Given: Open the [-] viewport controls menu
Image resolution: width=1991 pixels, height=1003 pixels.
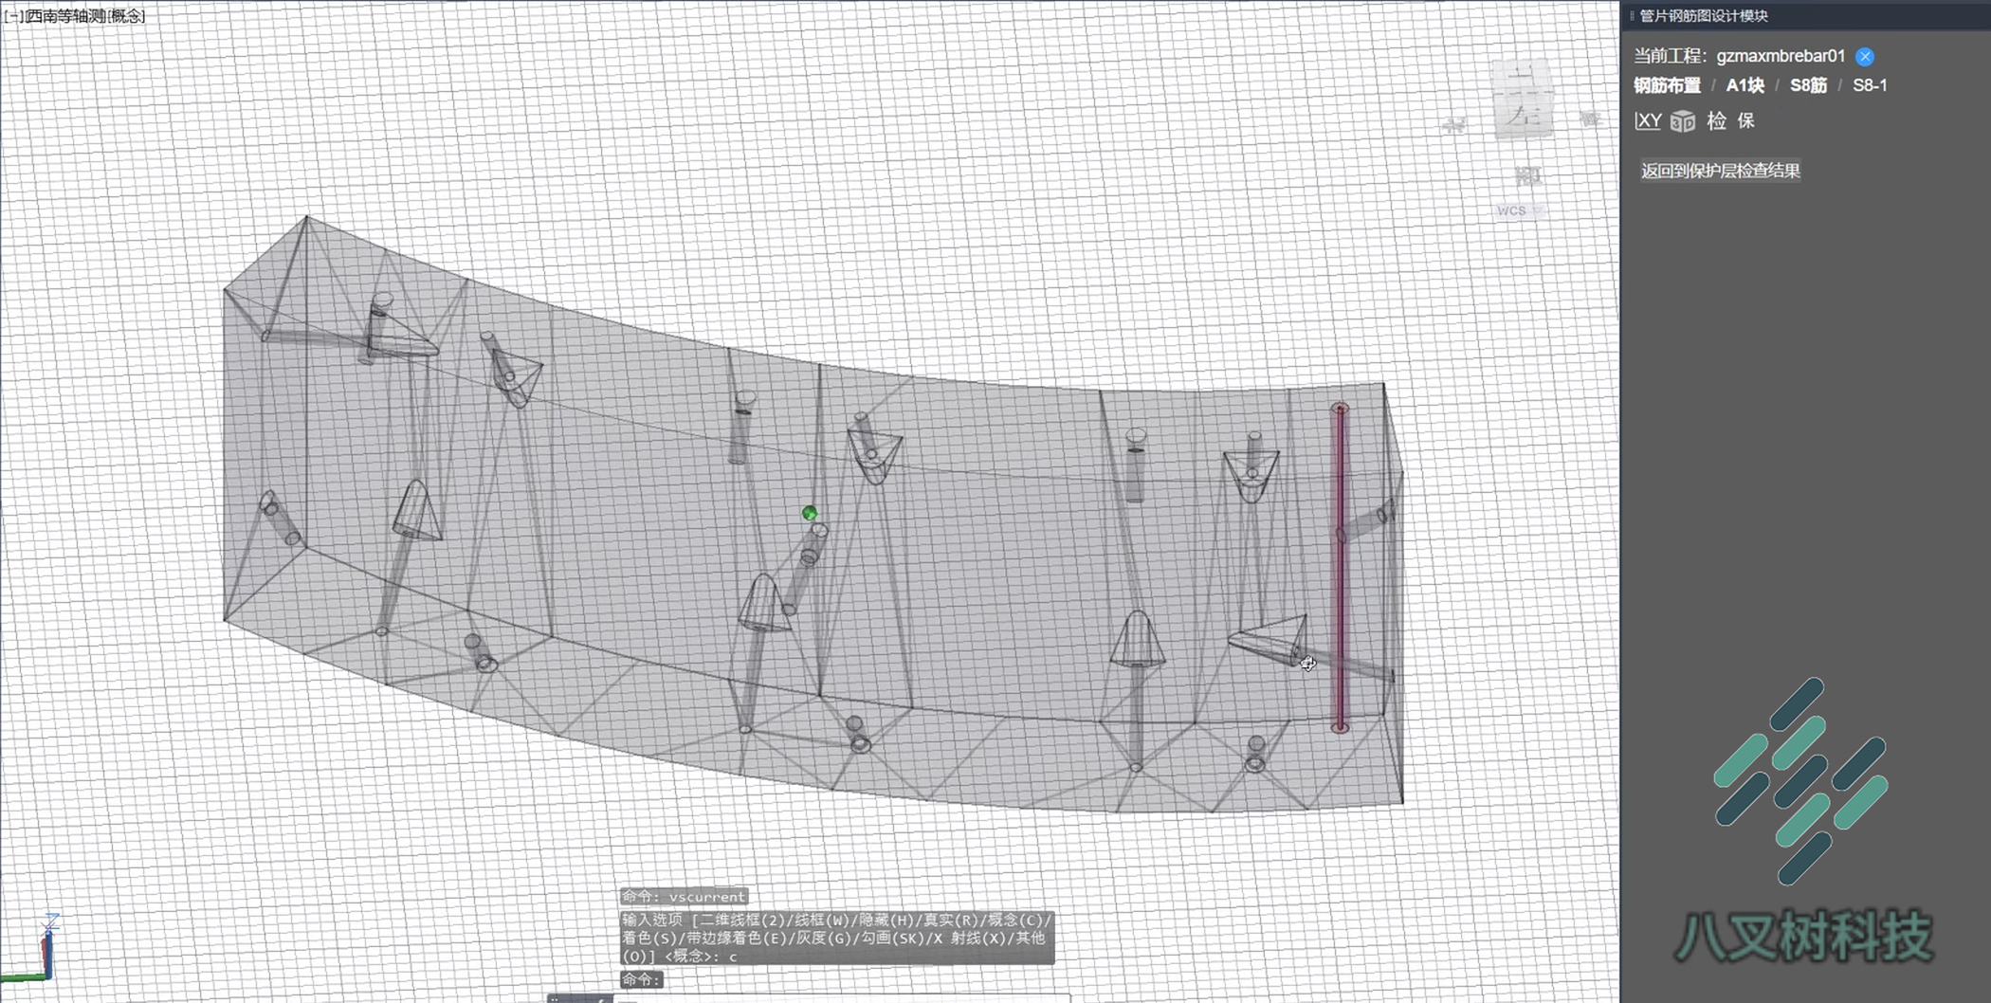Looking at the screenshot, I should tap(13, 16).
